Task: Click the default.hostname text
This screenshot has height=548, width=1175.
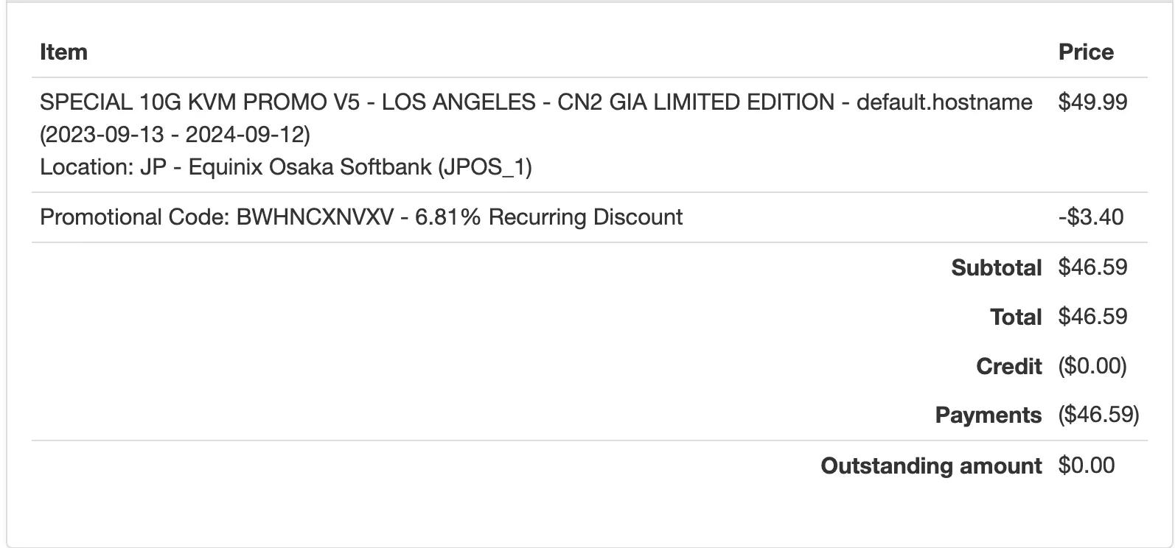Action: 944,102
